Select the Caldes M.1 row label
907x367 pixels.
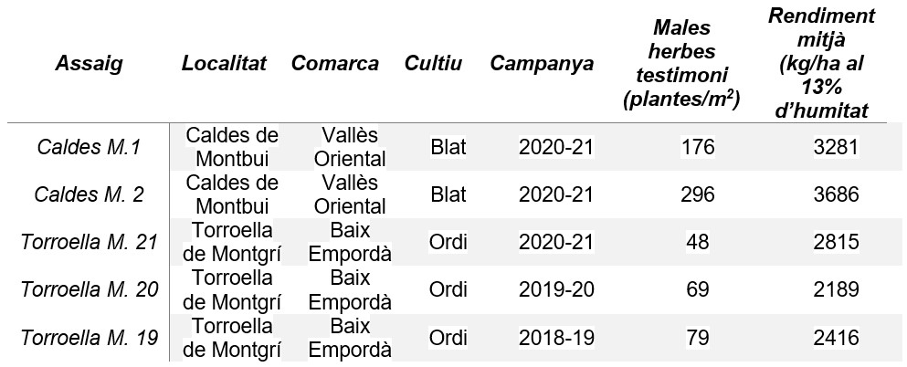(x=90, y=147)
